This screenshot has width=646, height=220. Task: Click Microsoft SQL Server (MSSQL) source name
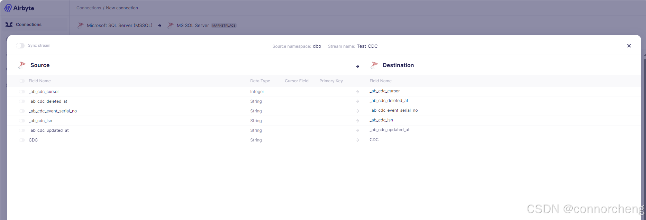119,26
